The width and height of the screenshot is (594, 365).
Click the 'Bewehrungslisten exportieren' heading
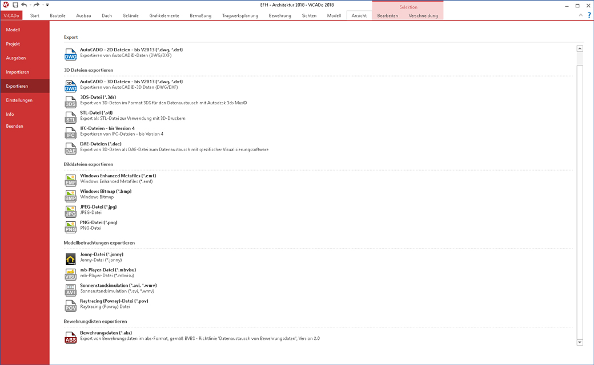click(95, 321)
